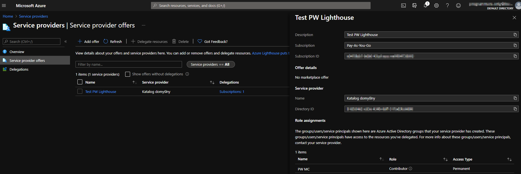Collapse the left navigation menu chevron

coord(66,42)
